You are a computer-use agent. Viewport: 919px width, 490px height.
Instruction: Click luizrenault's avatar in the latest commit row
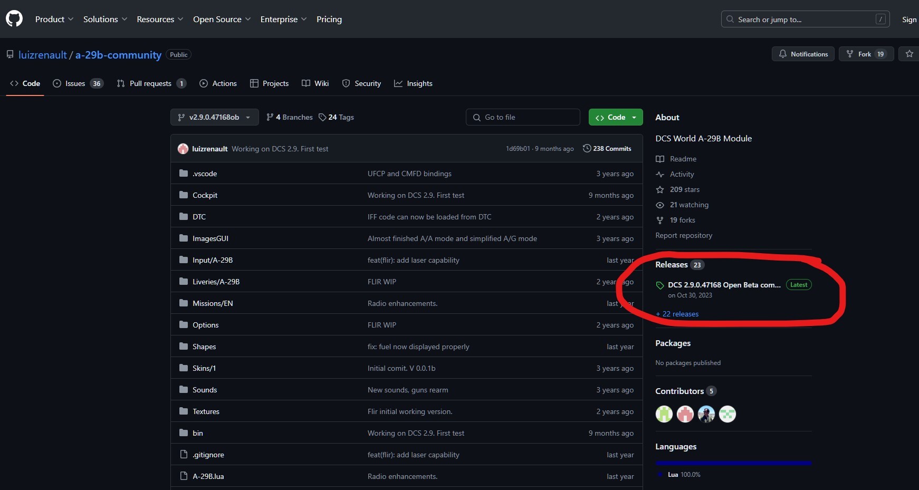183,149
